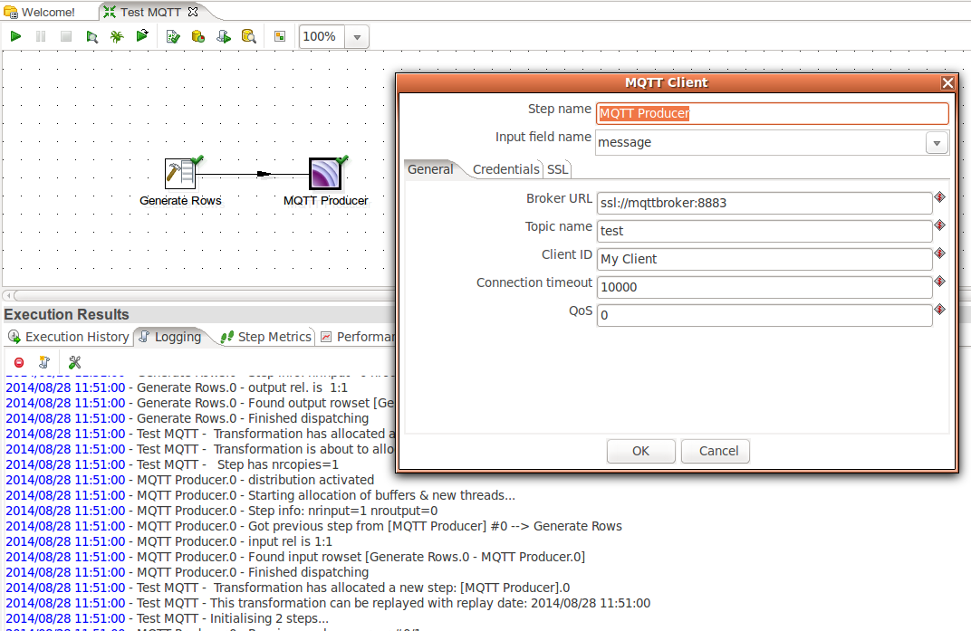This screenshot has height=631, width=971.
Task: Click the Connection timeout field
Action: pos(764,287)
